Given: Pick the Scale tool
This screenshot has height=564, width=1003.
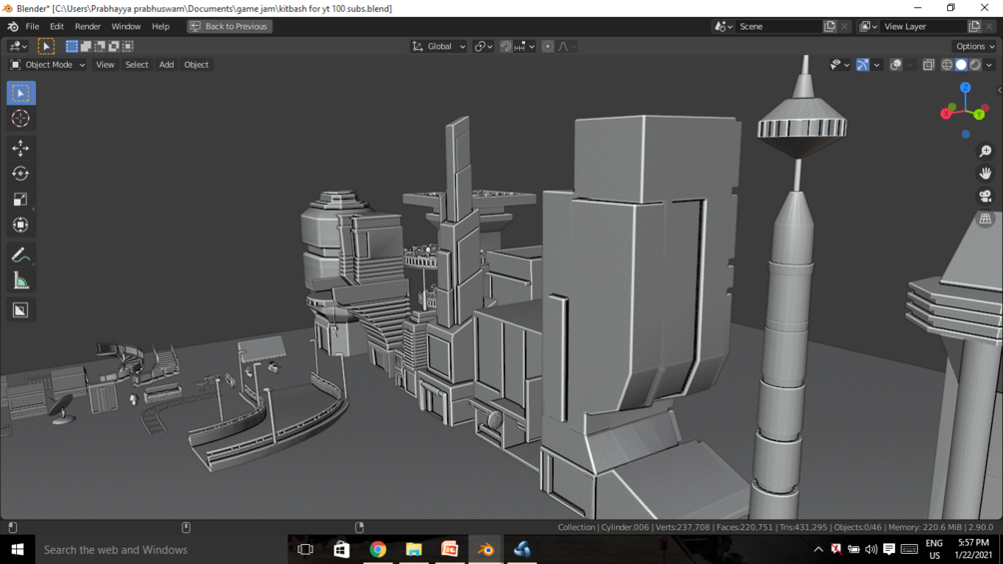Looking at the screenshot, I should click(20, 200).
